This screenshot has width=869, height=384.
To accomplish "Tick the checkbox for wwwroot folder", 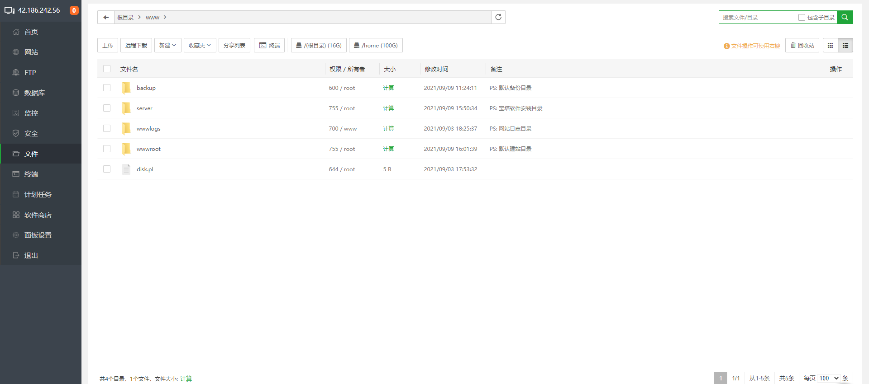I will point(107,149).
